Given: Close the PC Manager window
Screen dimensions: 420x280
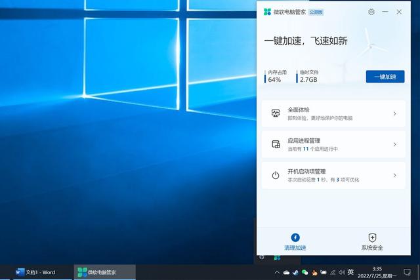Looking at the screenshot, I should point(399,12).
